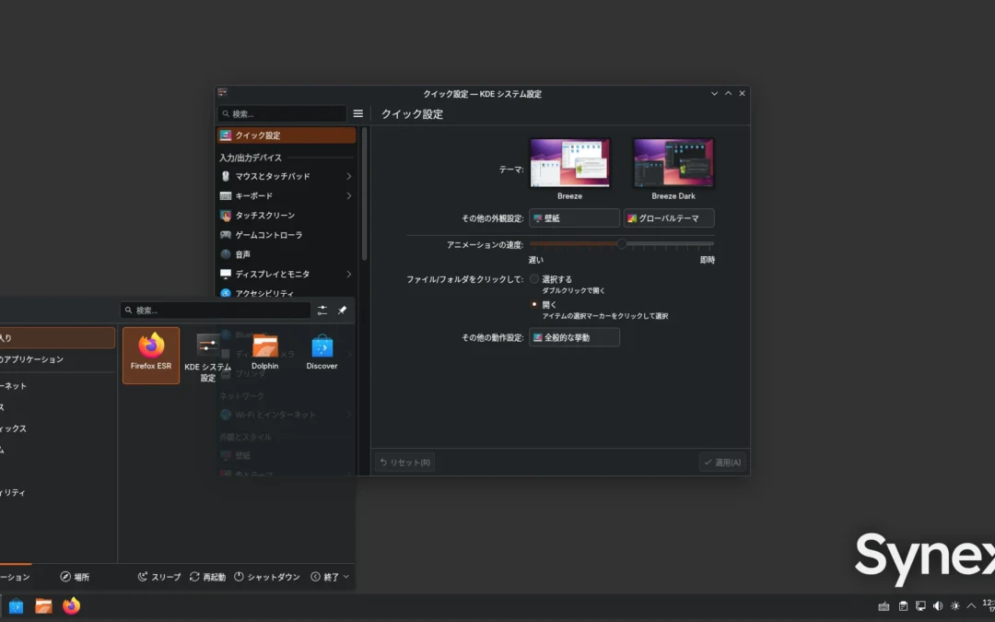Open Firefox ESR from the launcher
This screenshot has height=622, width=995.
(x=150, y=350)
